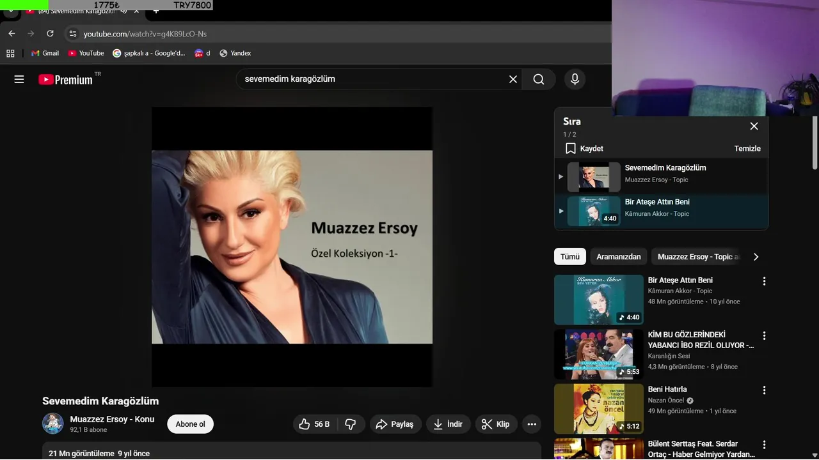The width and height of the screenshot is (819, 460).
Task: Open Kâmuran Akkor - Topic channel in recommendation
Action: click(680, 291)
